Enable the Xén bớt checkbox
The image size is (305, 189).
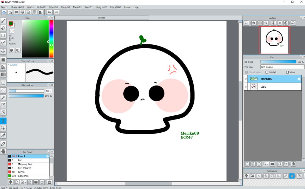point(267,72)
